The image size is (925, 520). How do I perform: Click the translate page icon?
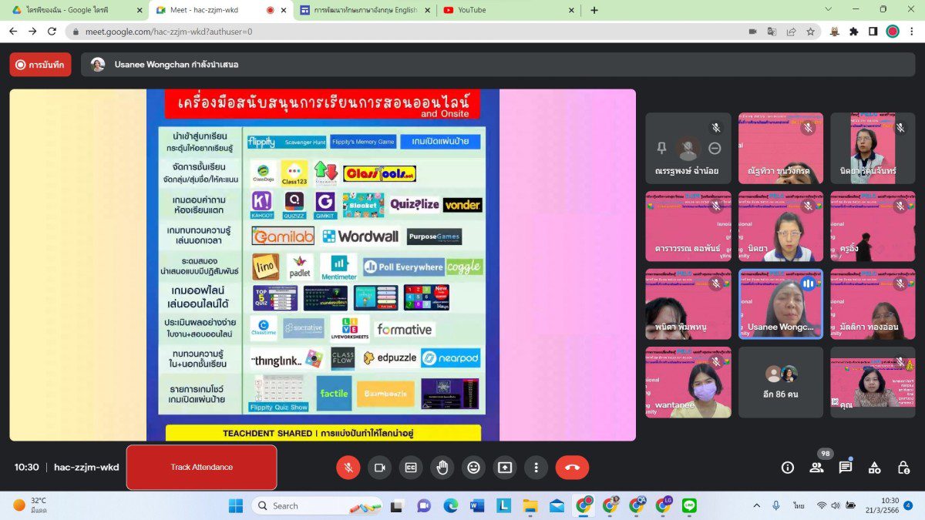[772, 32]
